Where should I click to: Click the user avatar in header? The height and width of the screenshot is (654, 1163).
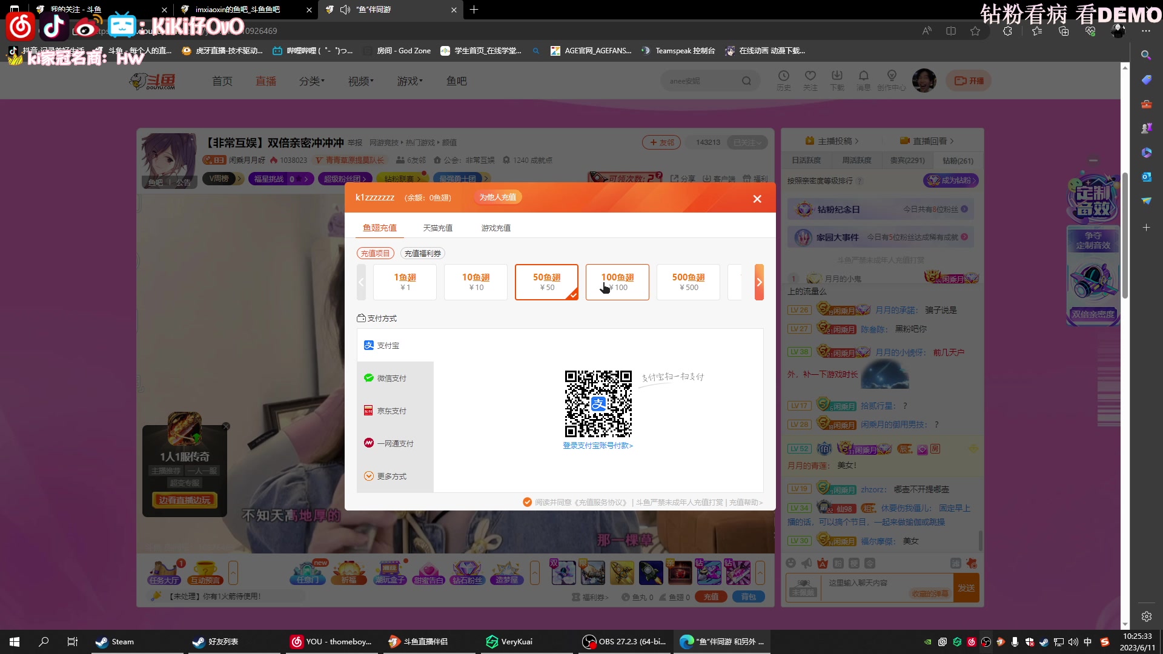(924, 81)
